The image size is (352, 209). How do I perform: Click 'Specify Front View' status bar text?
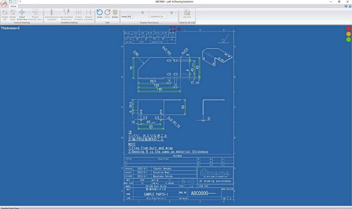[10, 208]
